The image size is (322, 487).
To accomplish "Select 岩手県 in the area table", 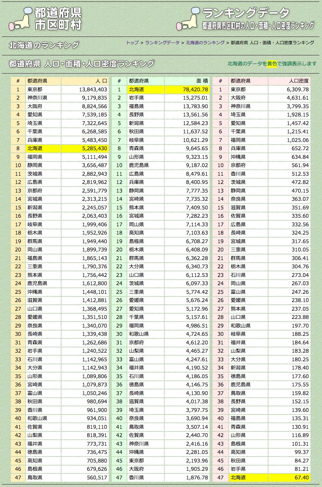I will coord(136,98).
